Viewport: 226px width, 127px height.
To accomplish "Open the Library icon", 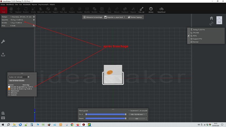I will coord(151,10).
